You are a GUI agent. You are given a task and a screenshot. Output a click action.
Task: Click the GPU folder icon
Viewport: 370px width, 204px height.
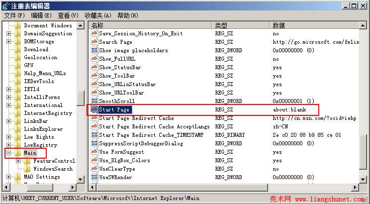pyautogui.click(x=18, y=65)
